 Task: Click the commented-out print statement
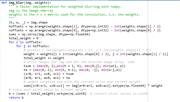coord(87,50)
